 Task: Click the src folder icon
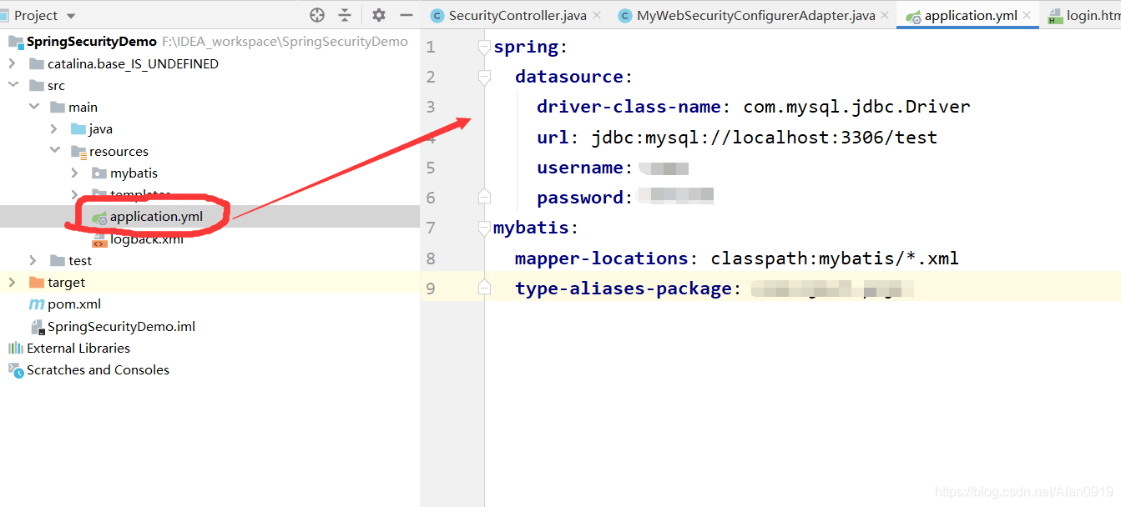point(36,85)
